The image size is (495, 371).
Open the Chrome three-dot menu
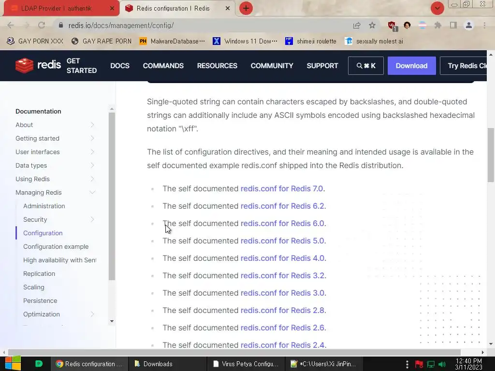tap(484, 25)
